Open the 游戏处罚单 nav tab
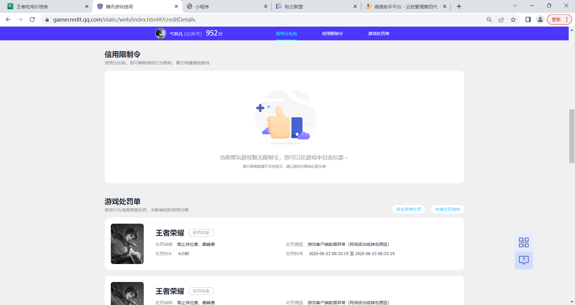The height and width of the screenshot is (305, 575). coord(379,33)
